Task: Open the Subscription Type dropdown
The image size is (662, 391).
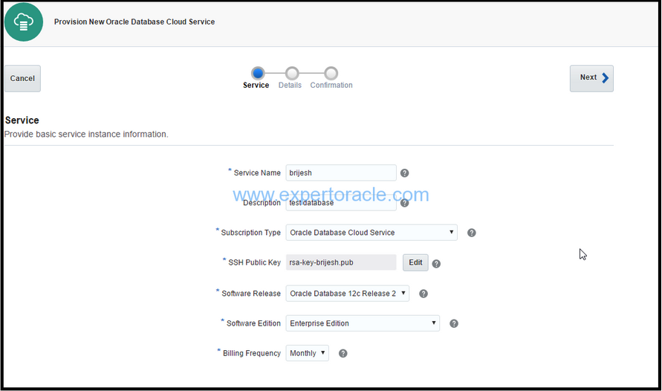Action: coord(371,233)
